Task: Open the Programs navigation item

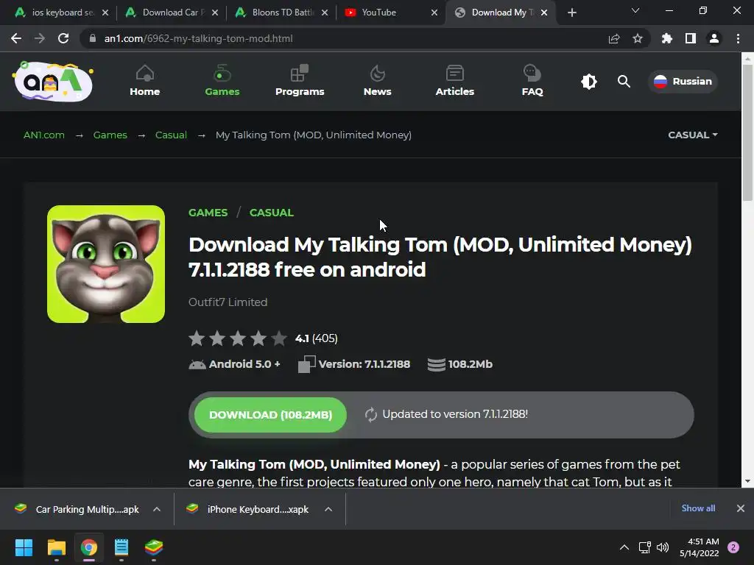Action: 300,81
